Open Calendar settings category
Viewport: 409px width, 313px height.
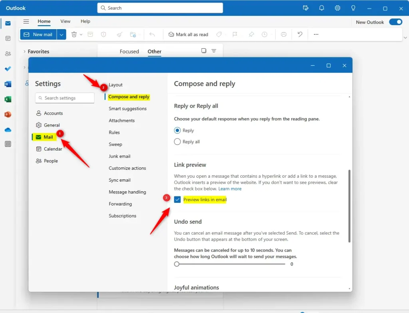49,149
